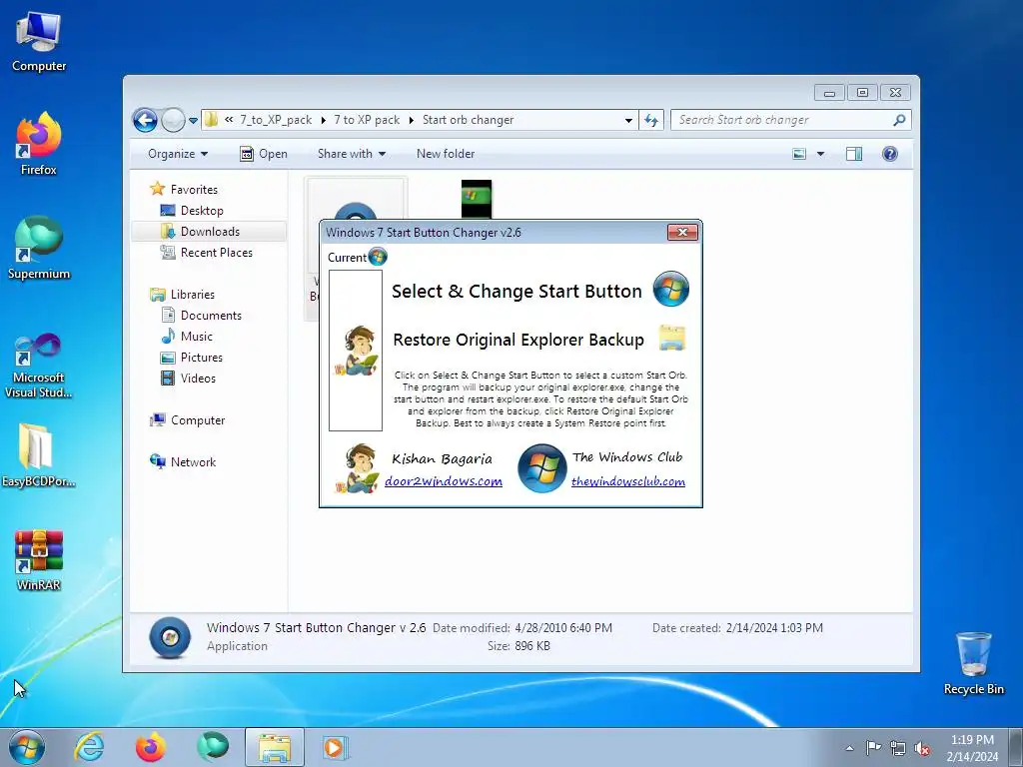Click EasyBCDPortable folder on desktop
This screenshot has width=1023, height=767.
39,455
